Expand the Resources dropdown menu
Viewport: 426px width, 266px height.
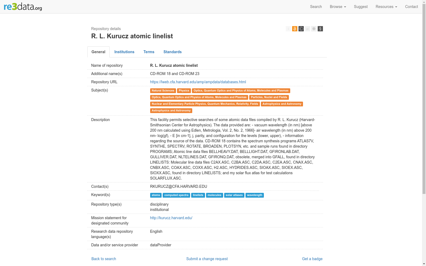tap(386, 7)
